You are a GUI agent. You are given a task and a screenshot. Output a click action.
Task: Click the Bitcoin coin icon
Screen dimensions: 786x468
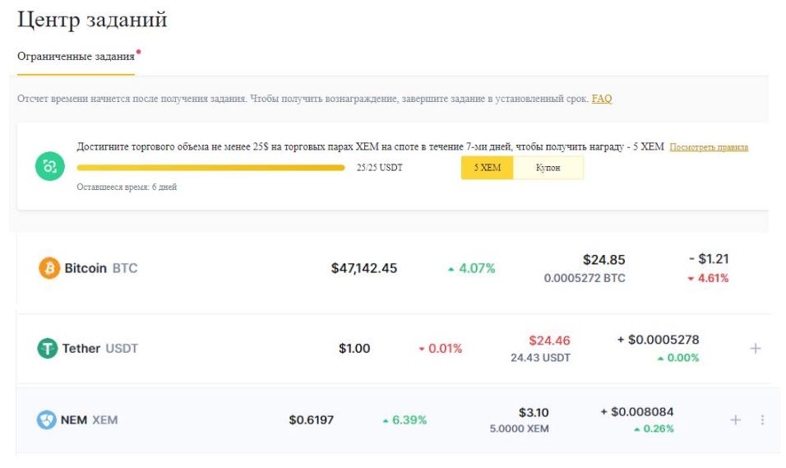(49, 268)
